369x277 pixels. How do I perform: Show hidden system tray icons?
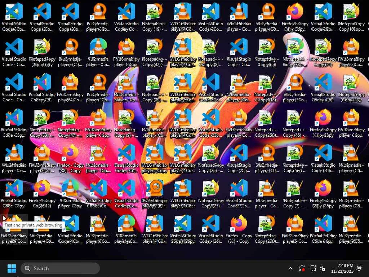(x=290, y=268)
